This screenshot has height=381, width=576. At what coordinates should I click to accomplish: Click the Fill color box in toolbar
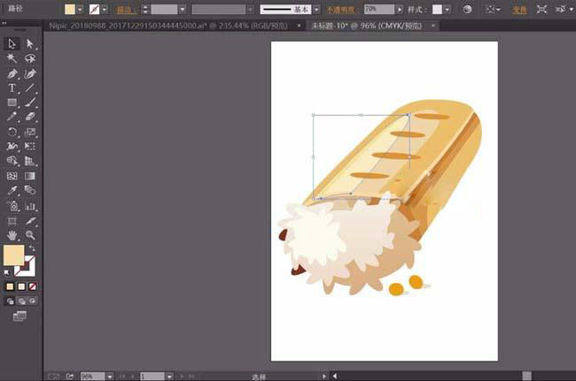[13, 255]
